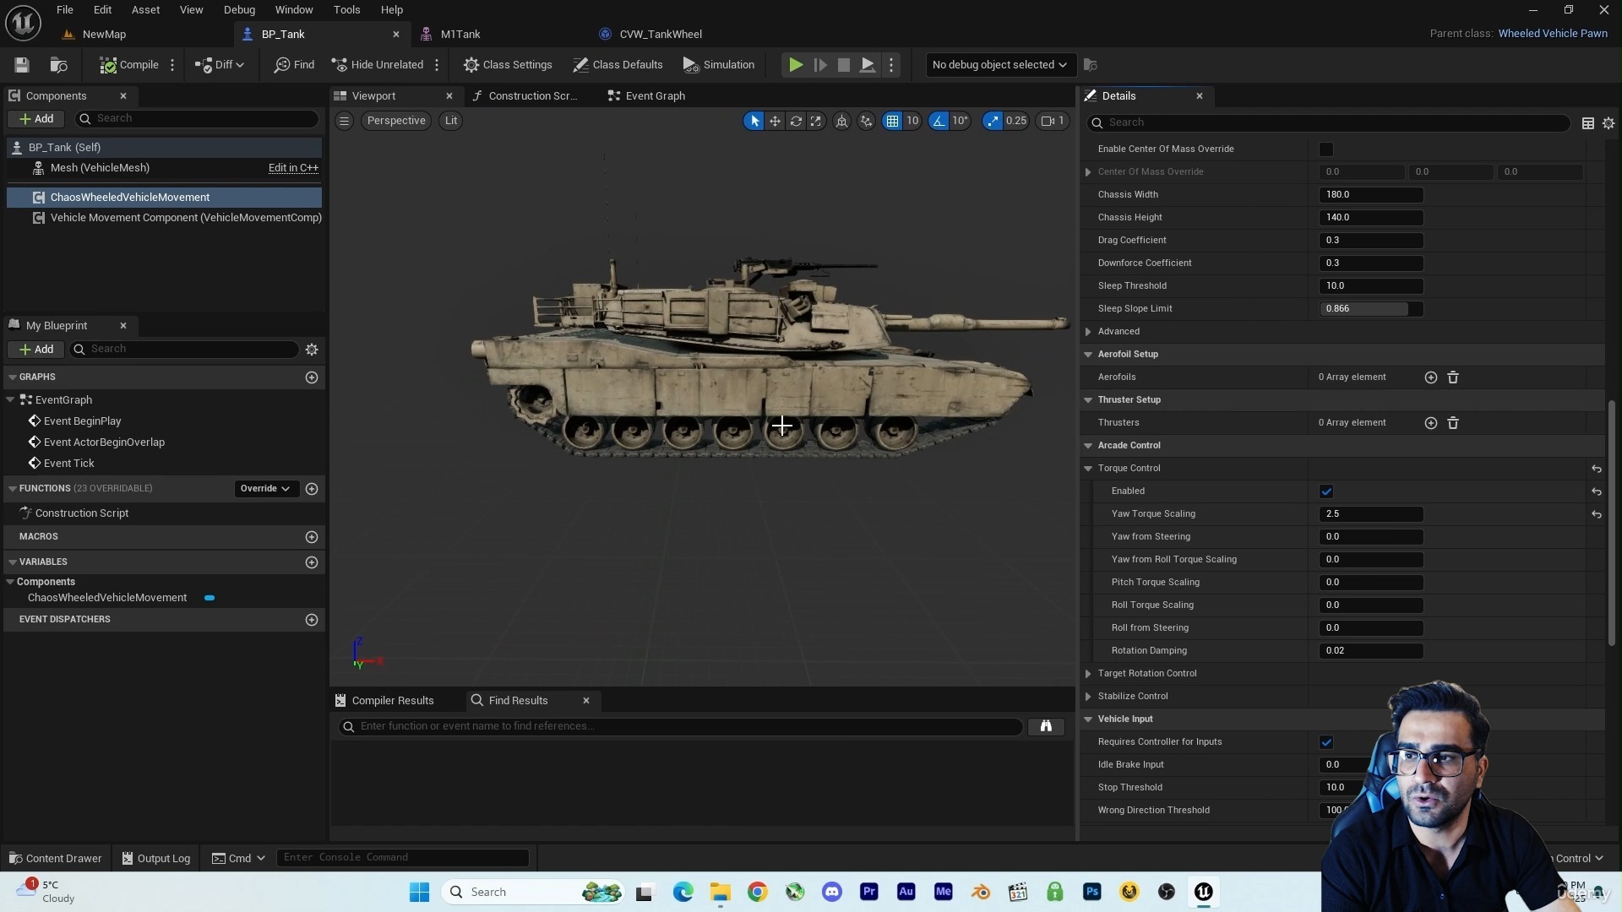Reset Yaw Torque Scaling to default
The height and width of the screenshot is (912, 1622).
pyautogui.click(x=1597, y=514)
